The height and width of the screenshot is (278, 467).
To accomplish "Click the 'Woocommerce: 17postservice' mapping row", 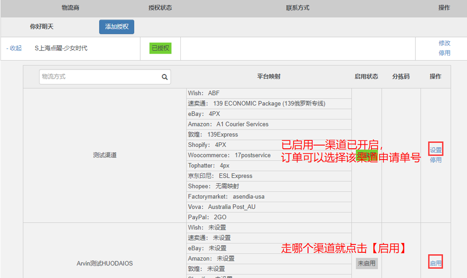I will click(x=269, y=155).
